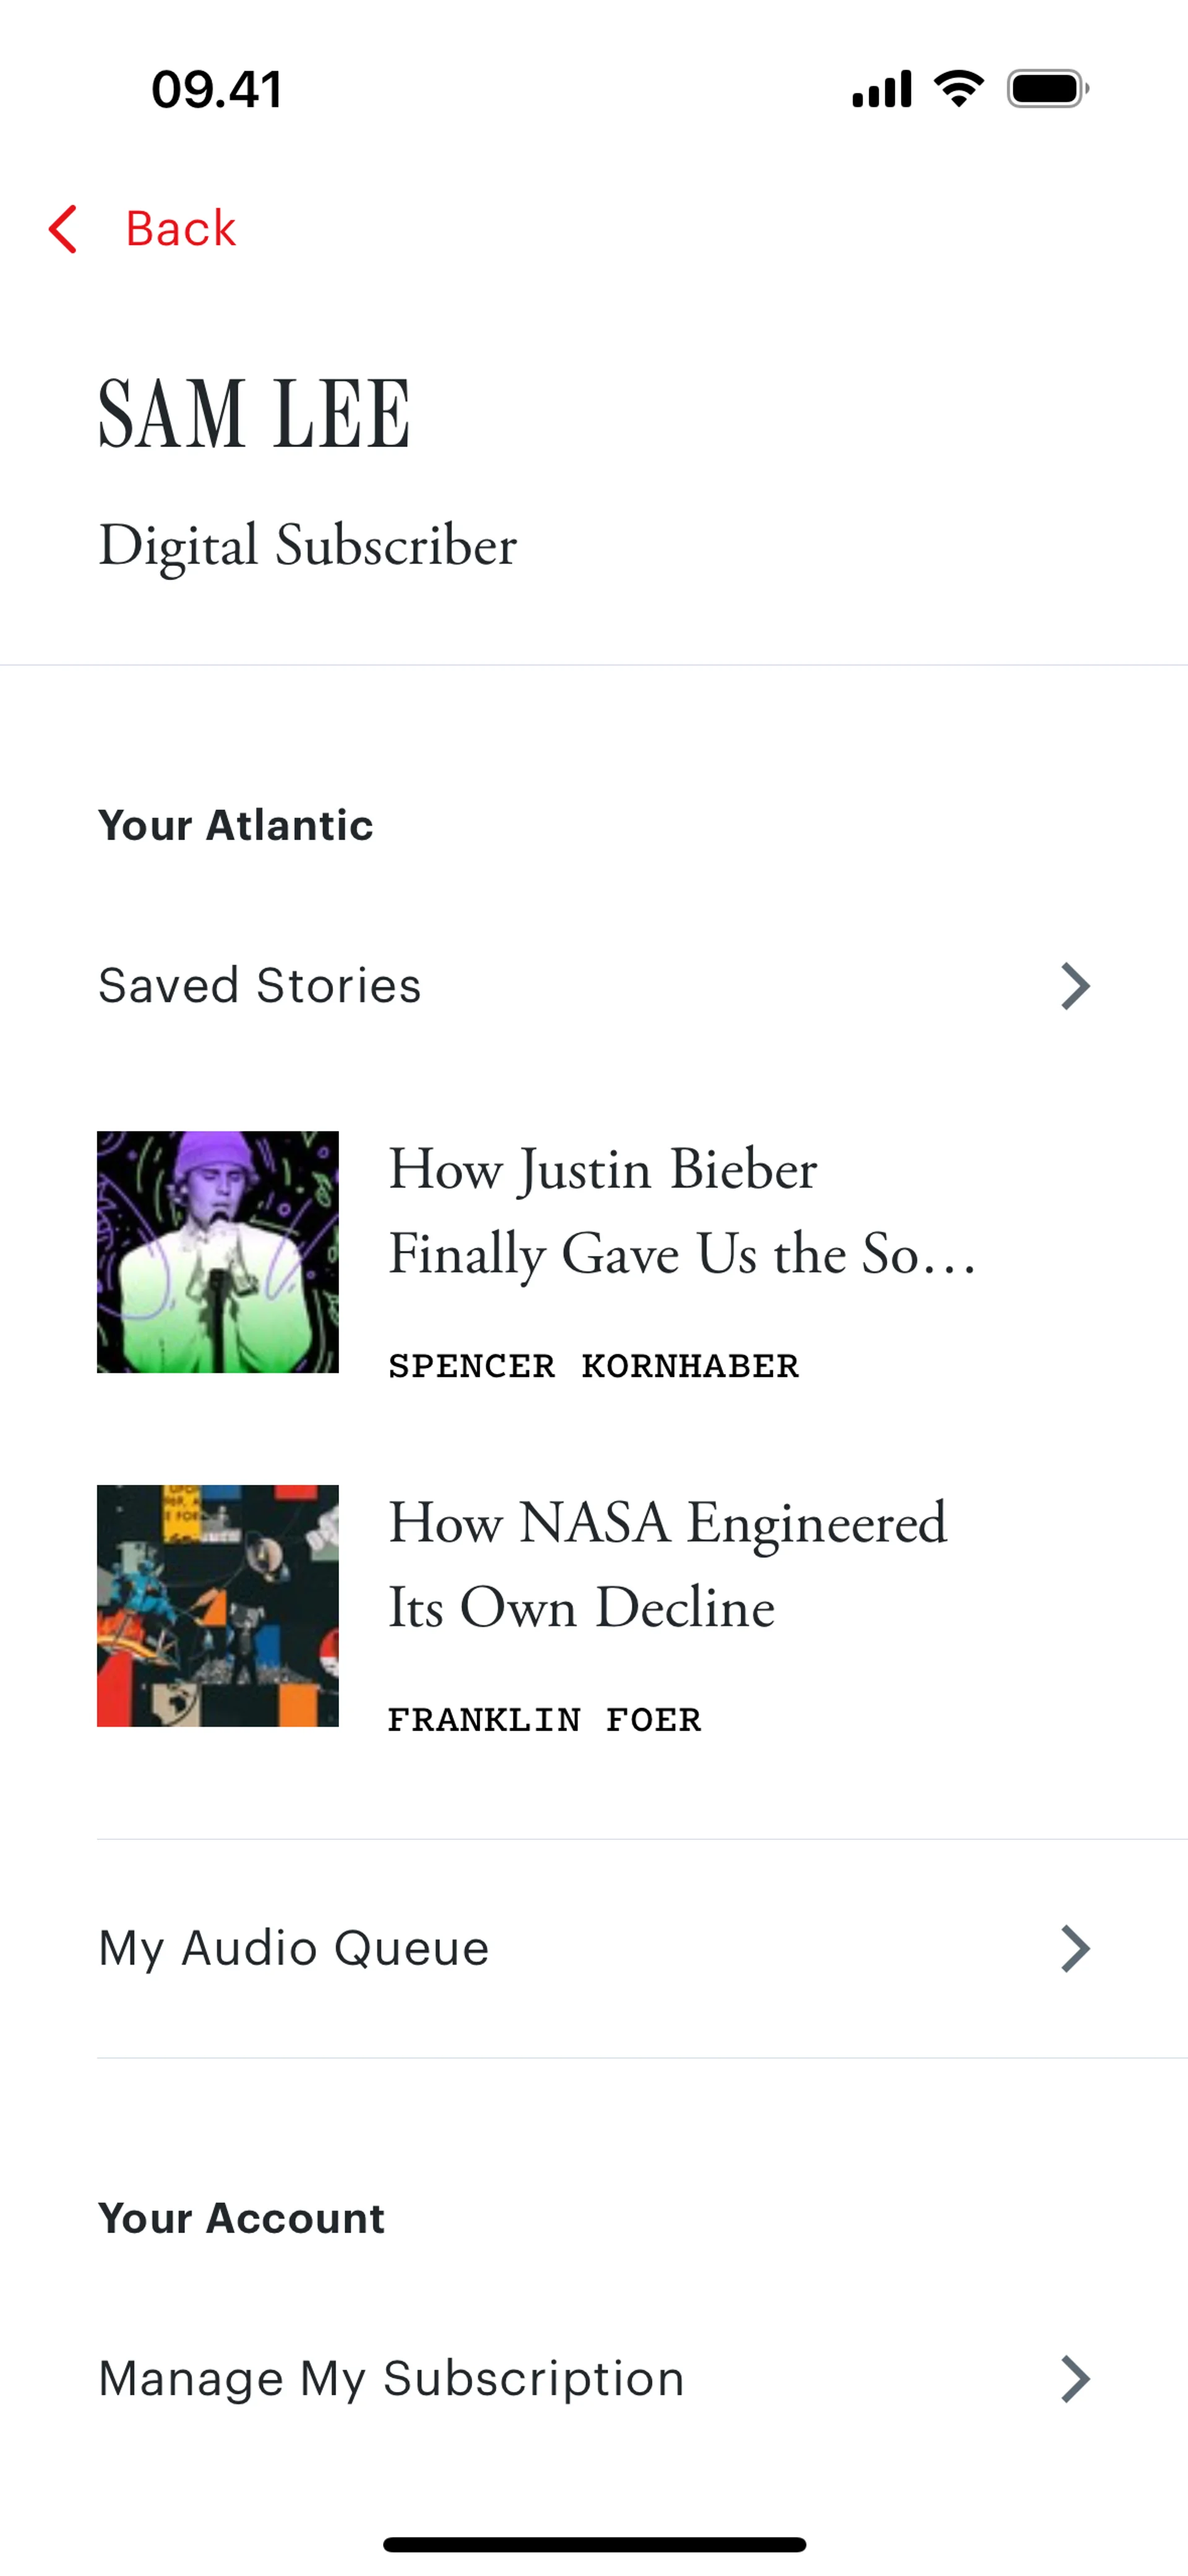Tap the cellular signal bars icon
Image resolution: width=1188 pixels, height=2576 pixels.
point(881,89)
